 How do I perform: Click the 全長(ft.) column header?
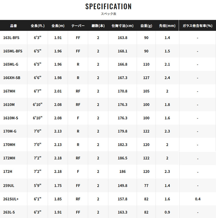click(37, 26)
